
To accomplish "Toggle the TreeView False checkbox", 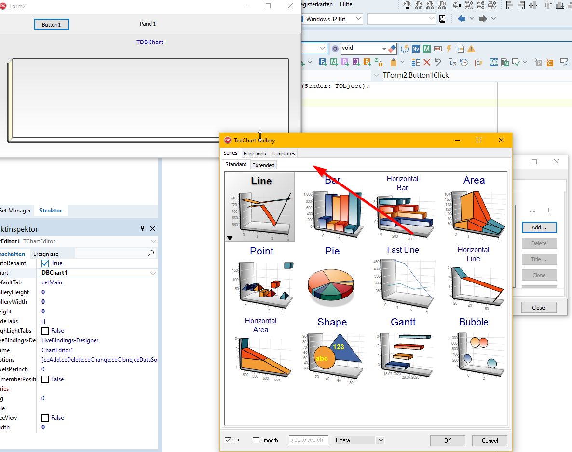I will click(45, 418).
